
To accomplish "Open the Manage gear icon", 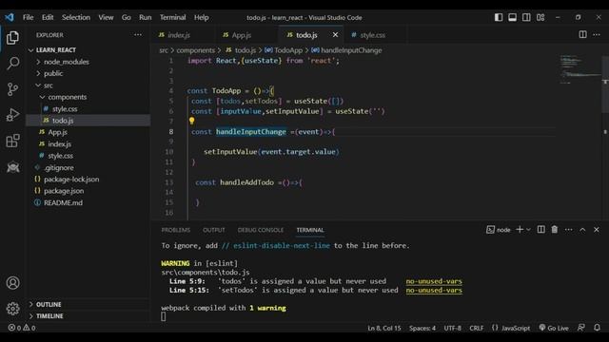I will [x=12, y=308].
